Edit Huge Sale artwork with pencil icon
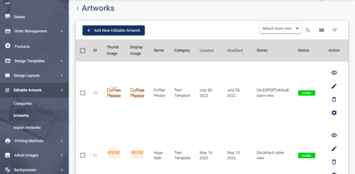The width and height of the screenshot is (355, 174). (334, 149)
